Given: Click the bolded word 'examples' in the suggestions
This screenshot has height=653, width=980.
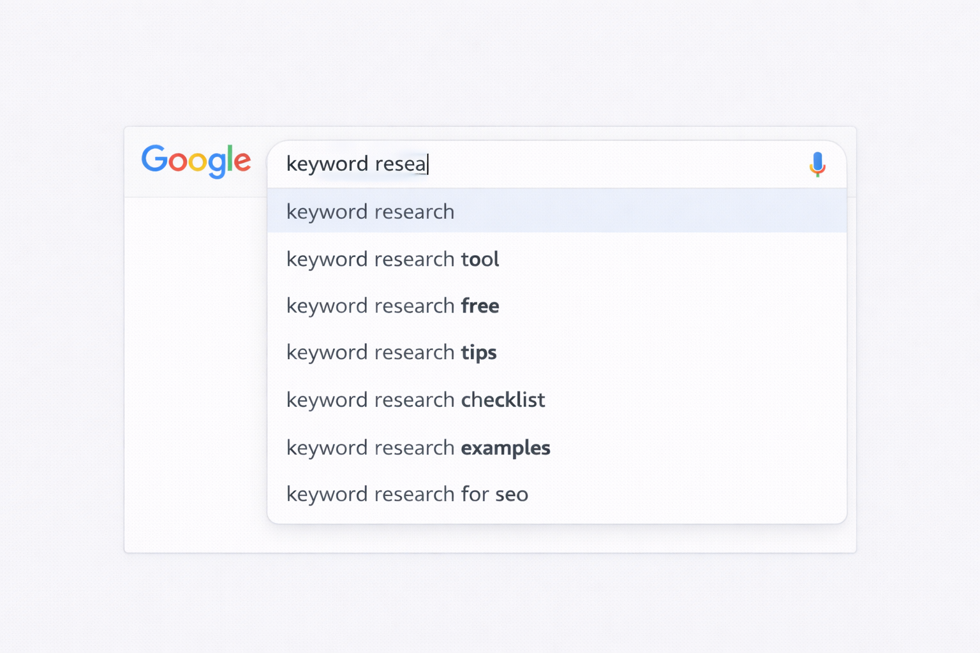Looking at the screenshot, I should (505, 448).
